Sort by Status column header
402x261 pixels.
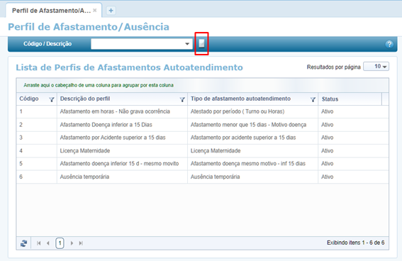330,99
